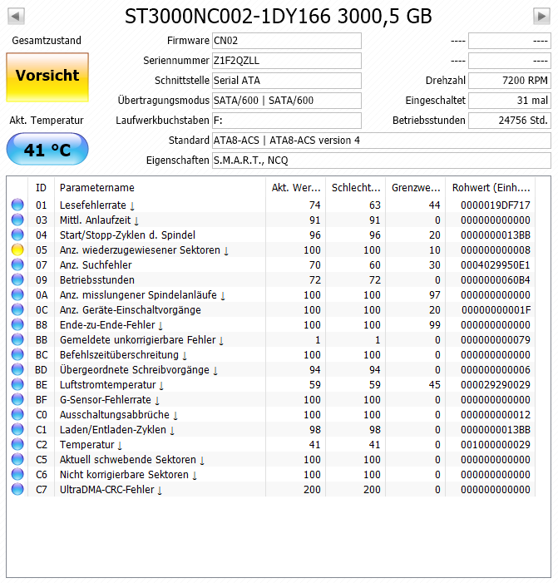Click the Laufwerkbuchstaben field F:

pos(287,121)
